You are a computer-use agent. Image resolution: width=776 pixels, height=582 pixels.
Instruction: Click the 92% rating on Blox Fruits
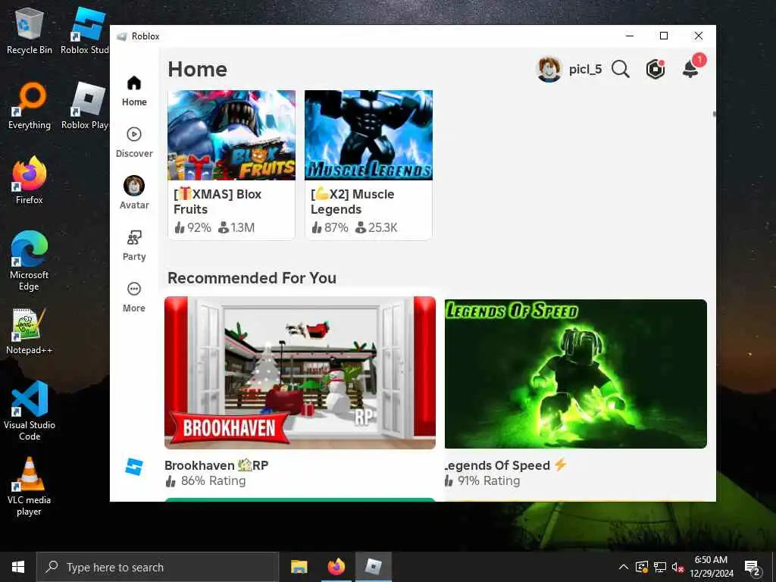pyautogui.click(x=192, y=227)
